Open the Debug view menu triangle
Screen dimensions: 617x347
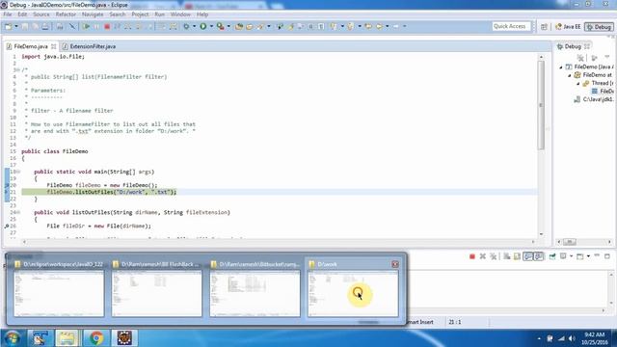(x=606, y=57)
